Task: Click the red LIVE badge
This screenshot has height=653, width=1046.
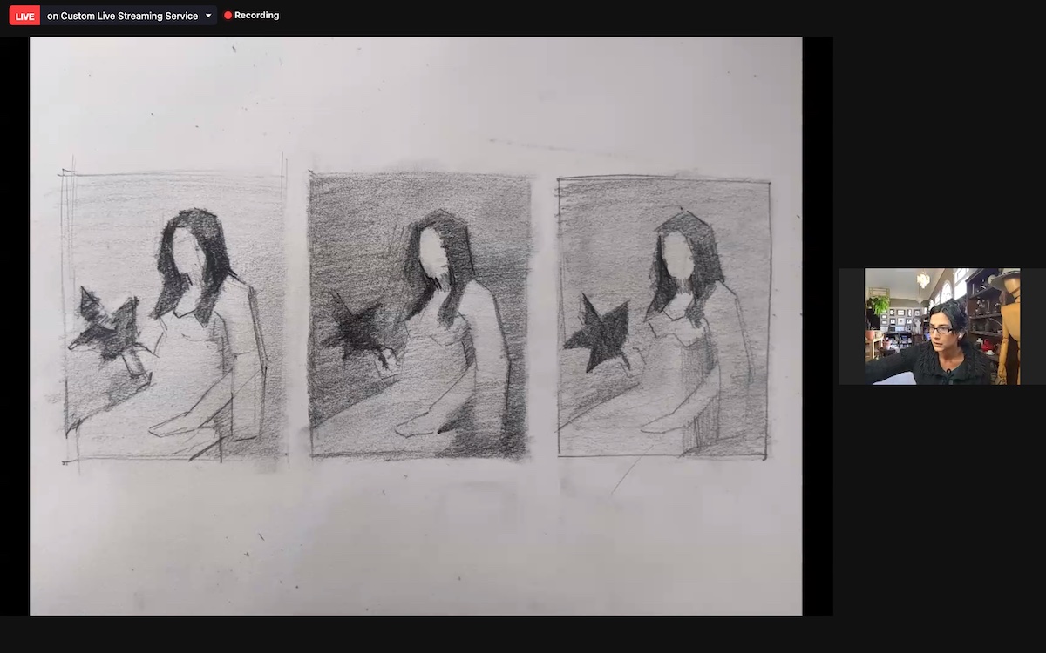Action: point(24,16)
